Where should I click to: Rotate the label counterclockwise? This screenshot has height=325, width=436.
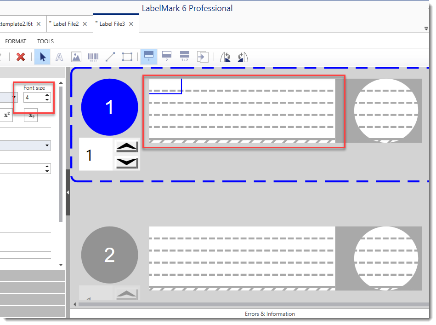tap(226, 57)
